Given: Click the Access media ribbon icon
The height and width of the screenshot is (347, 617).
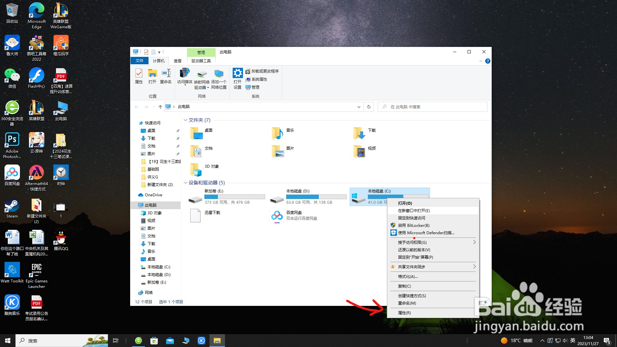Looking at the screenshot, I should click(184, 73).
